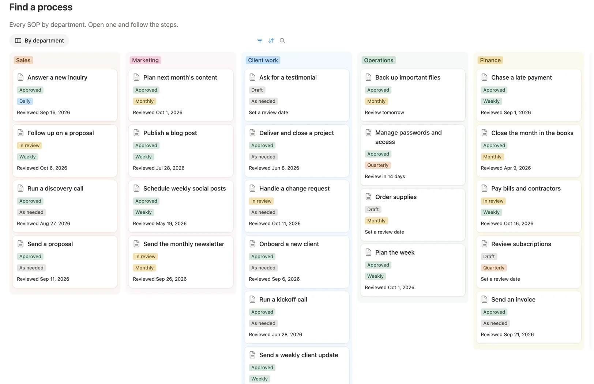
Task: Click "Review tomorrow" on Back up important files
Action: 384,113
